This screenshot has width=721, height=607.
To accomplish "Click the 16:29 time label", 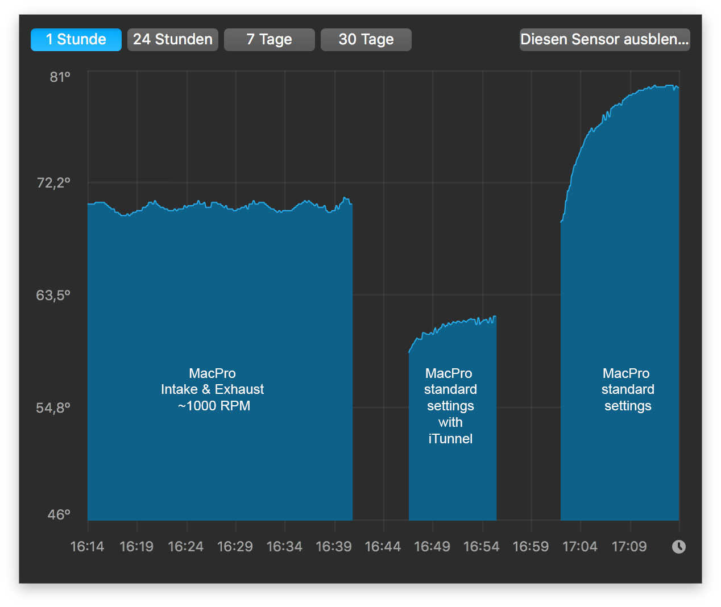I will click(x=235, y=547).
